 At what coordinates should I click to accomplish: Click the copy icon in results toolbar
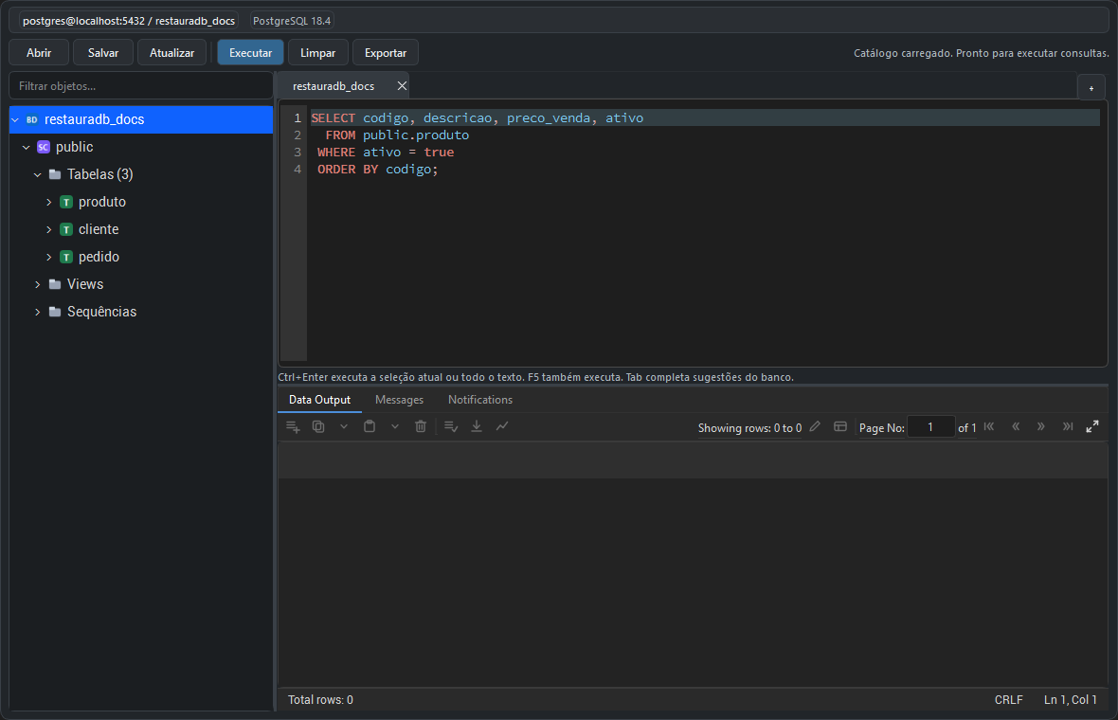click(318, 426)
